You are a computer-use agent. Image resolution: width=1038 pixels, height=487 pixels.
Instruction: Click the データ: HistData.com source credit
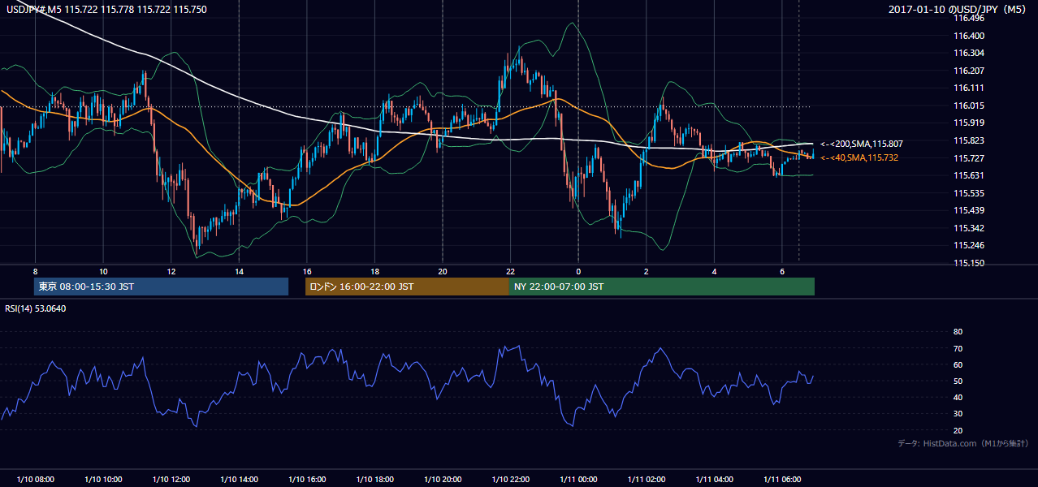point(963,444)
